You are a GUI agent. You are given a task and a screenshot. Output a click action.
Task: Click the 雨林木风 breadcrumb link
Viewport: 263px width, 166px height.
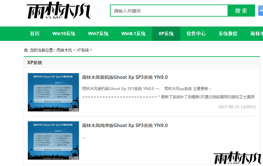[x=64, y=50]
